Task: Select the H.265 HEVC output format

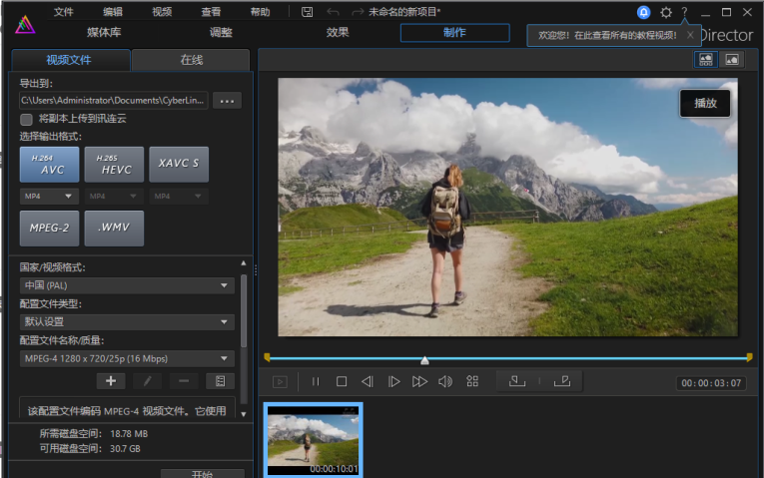Action: [114, 165]
